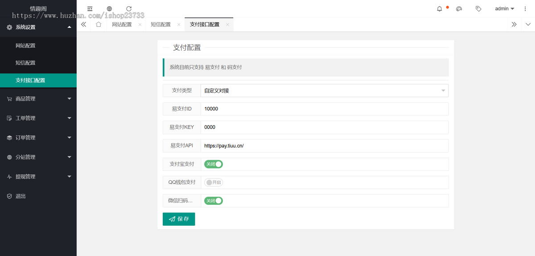Viewport: 535px width, 256px height.
Task: Open notifications bell icon
Action: 440,8
